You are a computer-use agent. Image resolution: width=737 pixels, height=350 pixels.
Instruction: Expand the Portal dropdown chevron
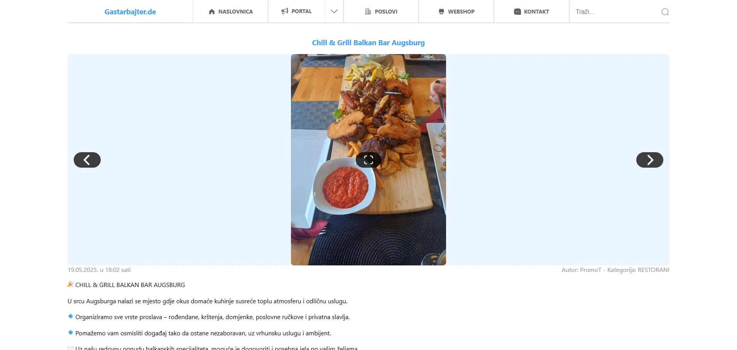[334, 12]
